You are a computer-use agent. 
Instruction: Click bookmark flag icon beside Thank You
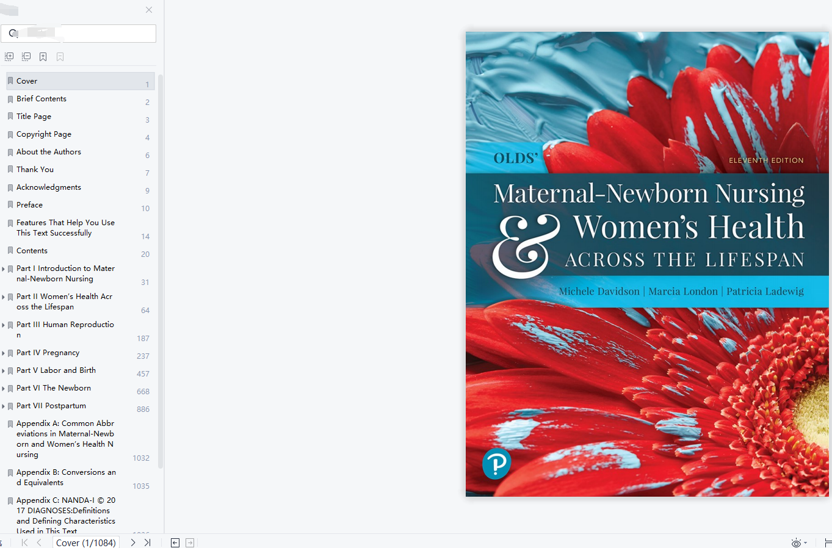[x=10, y=170]
